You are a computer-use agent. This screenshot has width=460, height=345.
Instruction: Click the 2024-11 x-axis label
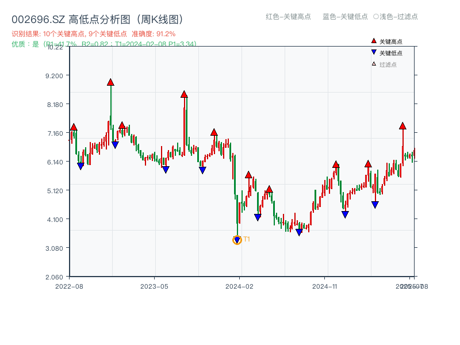tap(325, 286)
